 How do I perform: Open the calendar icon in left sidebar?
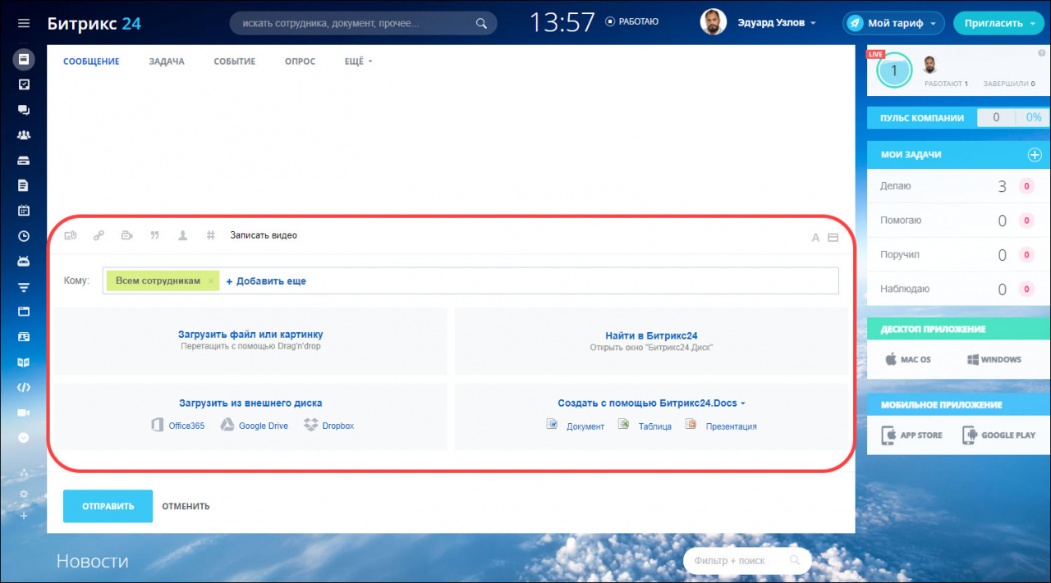pos(24,211)
